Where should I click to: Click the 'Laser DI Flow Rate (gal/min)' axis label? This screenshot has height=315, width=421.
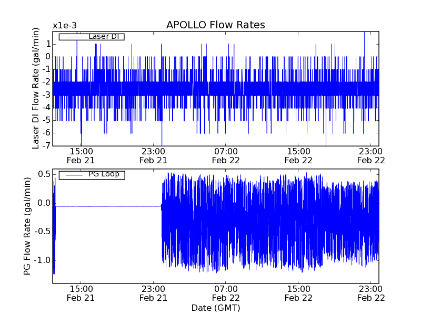point(36,88)
